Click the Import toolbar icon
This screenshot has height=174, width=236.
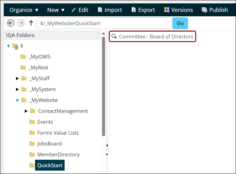tap(100, 10)
